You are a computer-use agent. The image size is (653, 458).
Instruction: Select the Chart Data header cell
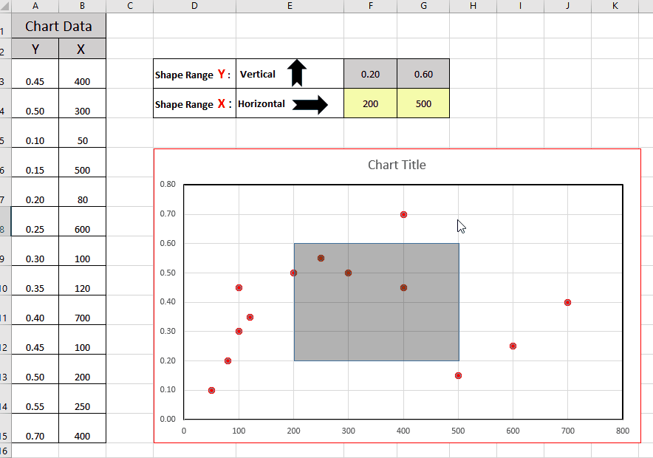pyautogui.click(x=58, y=27)
